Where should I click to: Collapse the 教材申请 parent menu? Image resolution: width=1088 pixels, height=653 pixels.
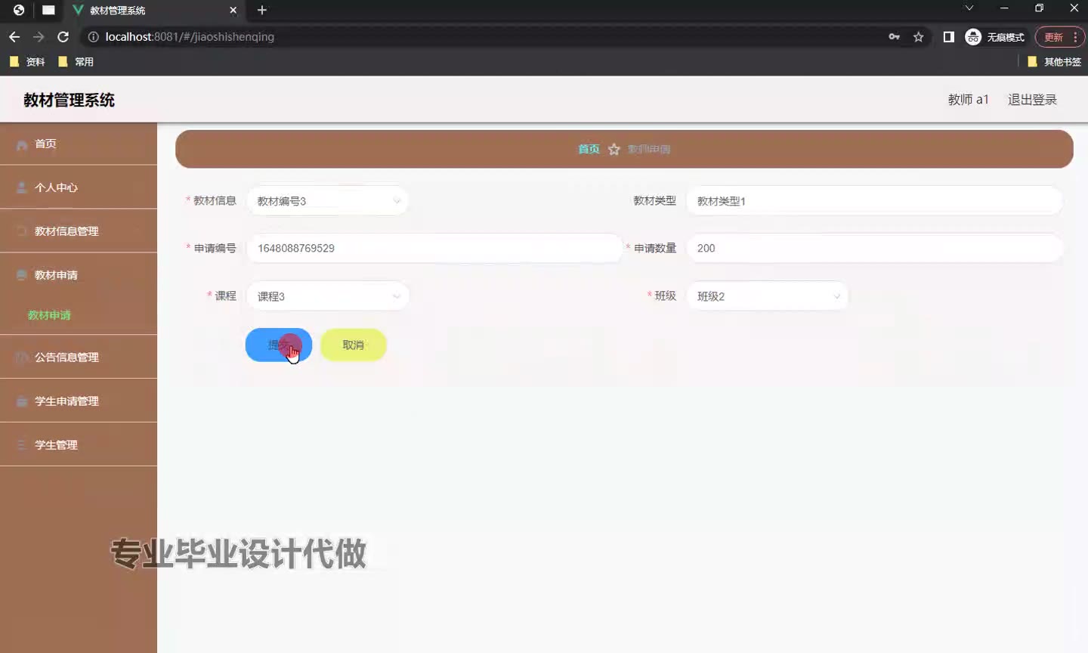(x=79, y=275)
